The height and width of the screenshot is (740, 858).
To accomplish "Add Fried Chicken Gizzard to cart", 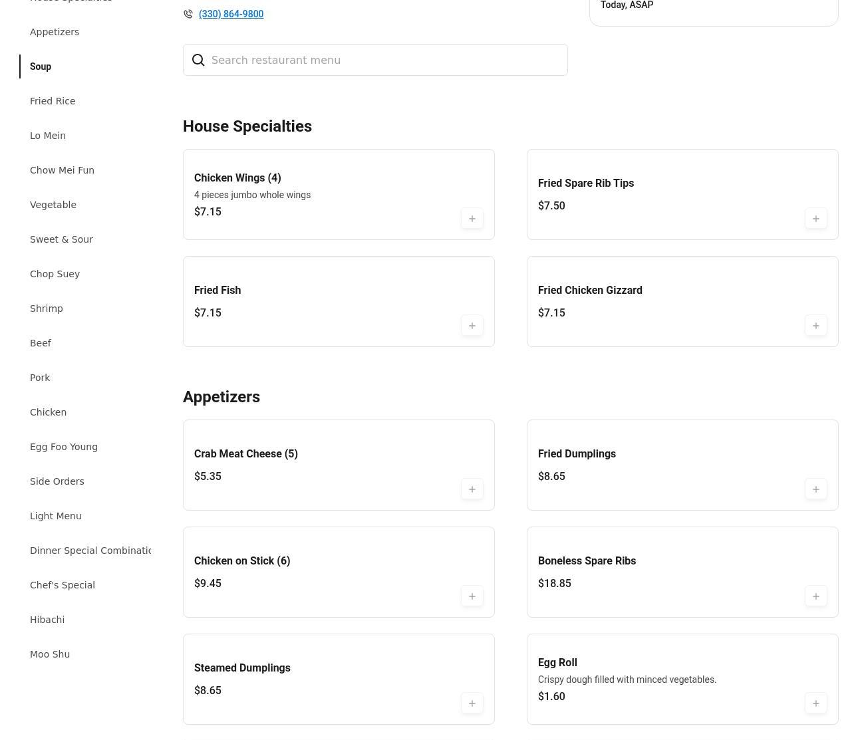I will pos(815,326).
